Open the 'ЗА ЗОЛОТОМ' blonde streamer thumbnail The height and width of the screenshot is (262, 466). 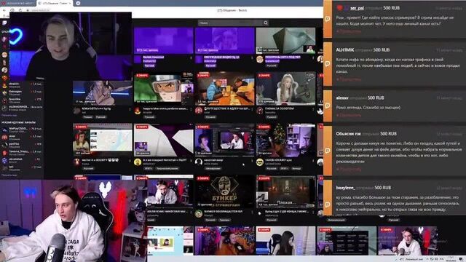coord(285,89)
